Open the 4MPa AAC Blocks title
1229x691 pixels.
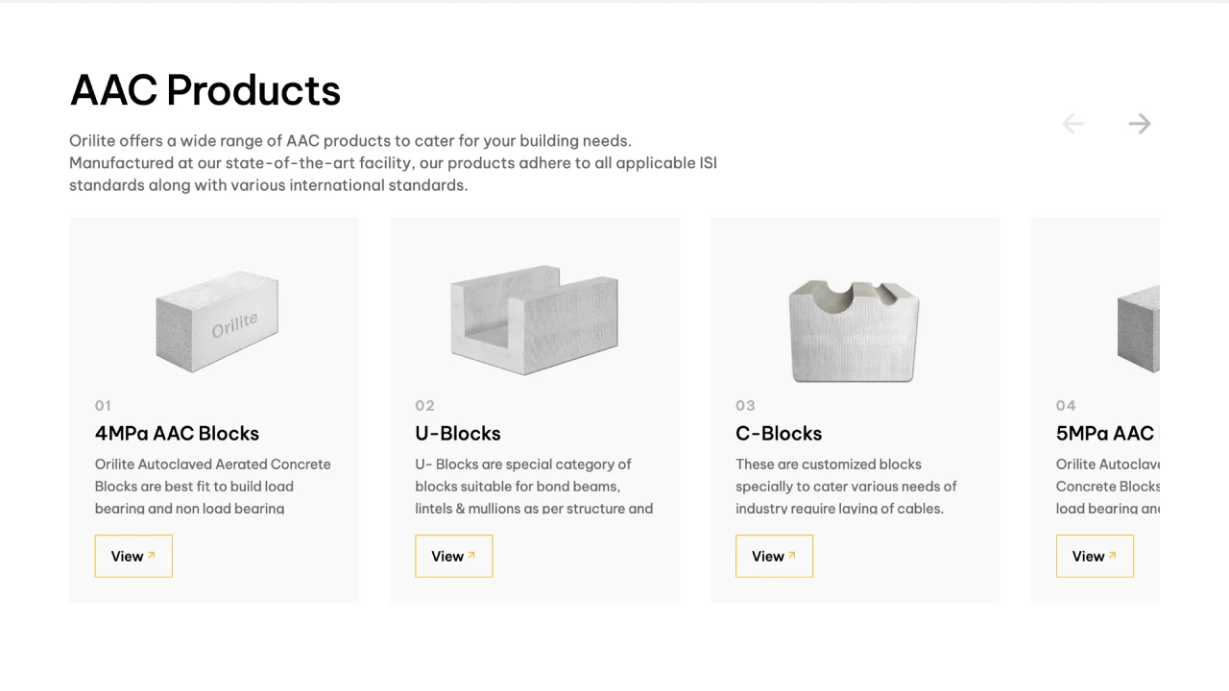click(x=177, y=433)
